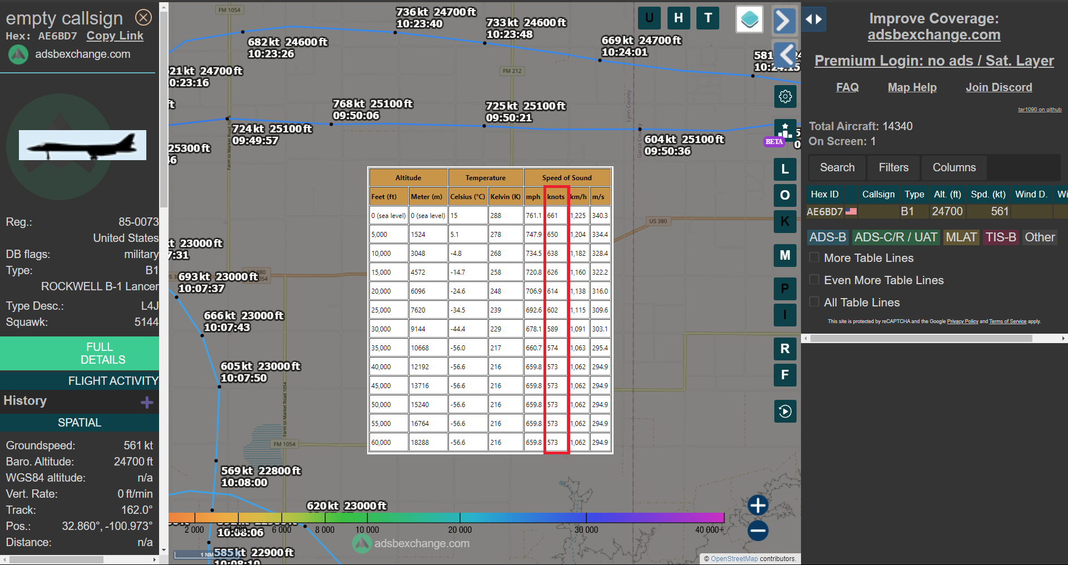Toggle sidebar width with double-arrow button
Viewport: 1068px width, 565px height.
tap(814, 19)
